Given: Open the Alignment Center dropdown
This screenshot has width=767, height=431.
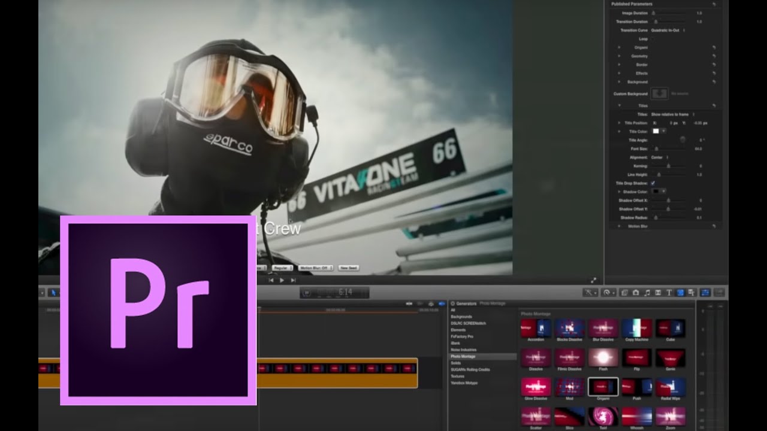Looking at the screenshot, I should click(x=660, y=157).
